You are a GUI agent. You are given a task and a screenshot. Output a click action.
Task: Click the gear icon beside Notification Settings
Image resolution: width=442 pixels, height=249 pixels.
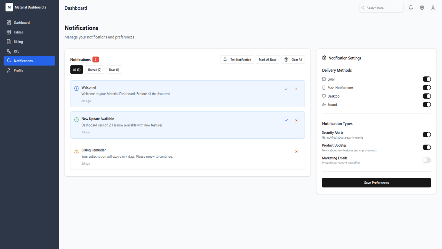pyautogui.click(x=324, y=58)
